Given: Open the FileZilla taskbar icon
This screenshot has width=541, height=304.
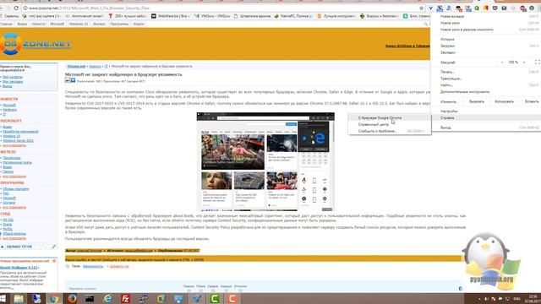Looking at the screenshot, I should point(126,298).
